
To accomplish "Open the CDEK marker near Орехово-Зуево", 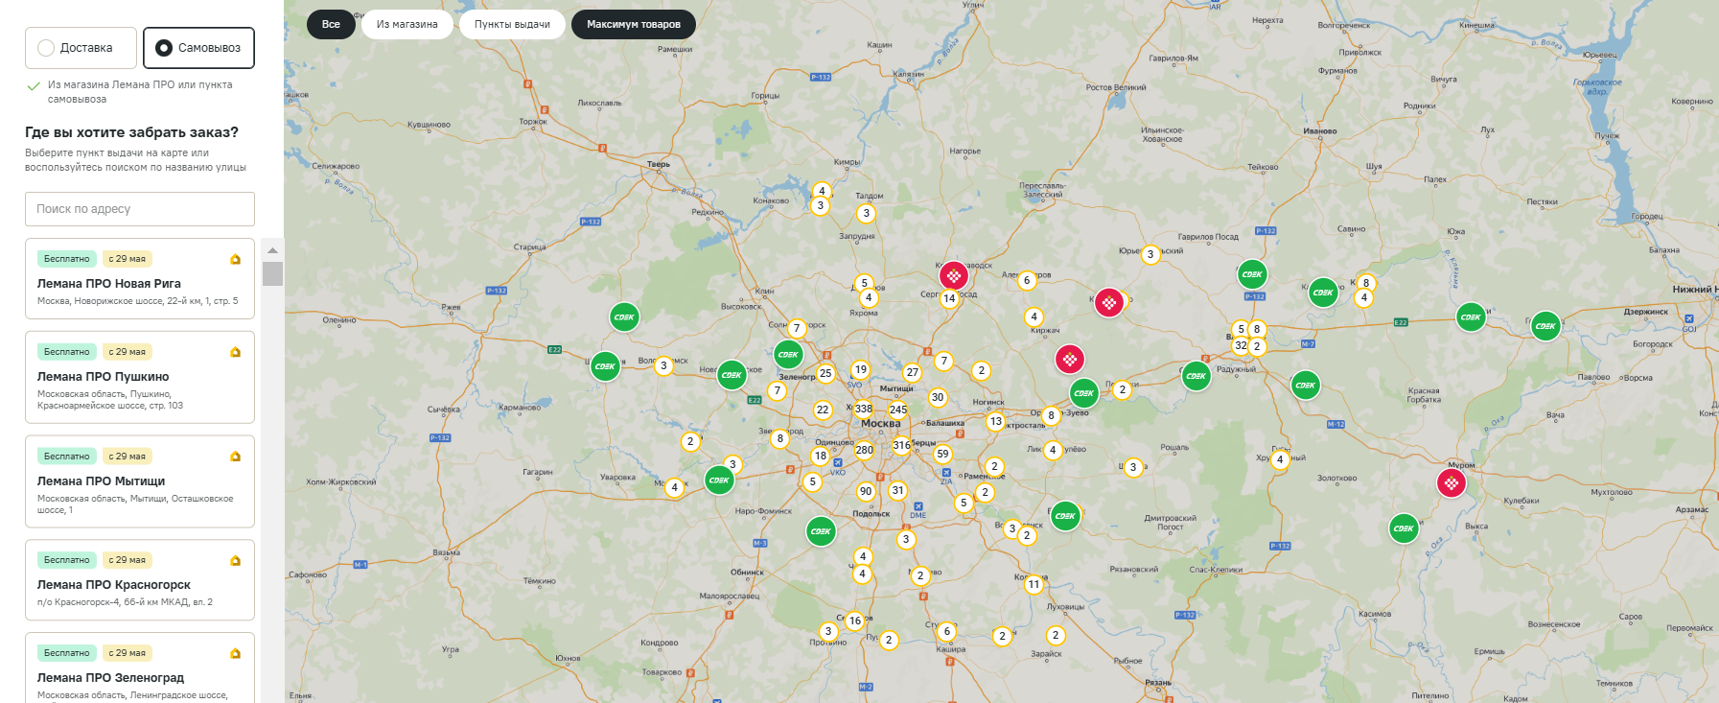I will (x=1083, y=393).
